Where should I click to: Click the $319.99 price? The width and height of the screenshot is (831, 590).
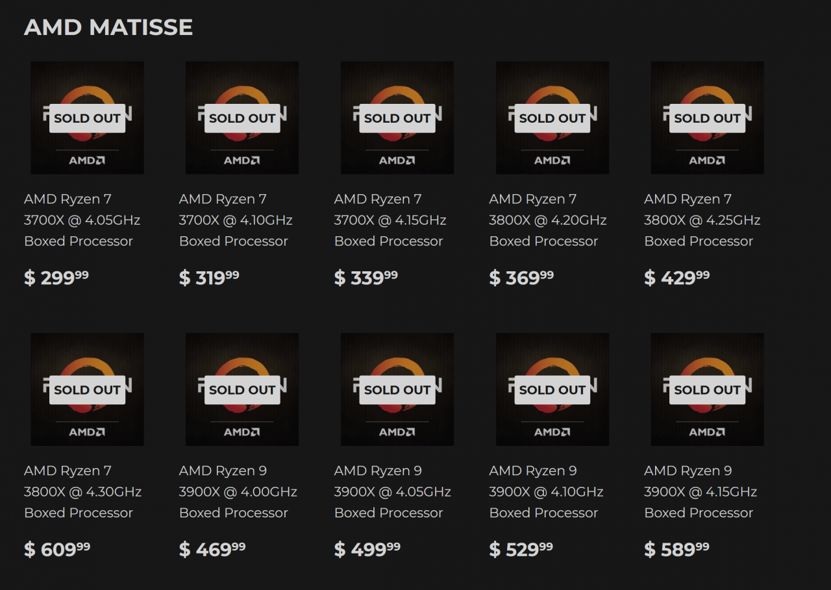pos(209,277)
